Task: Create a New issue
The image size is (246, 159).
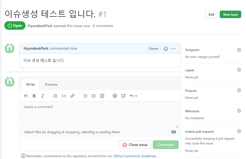Action: [230, 14]
